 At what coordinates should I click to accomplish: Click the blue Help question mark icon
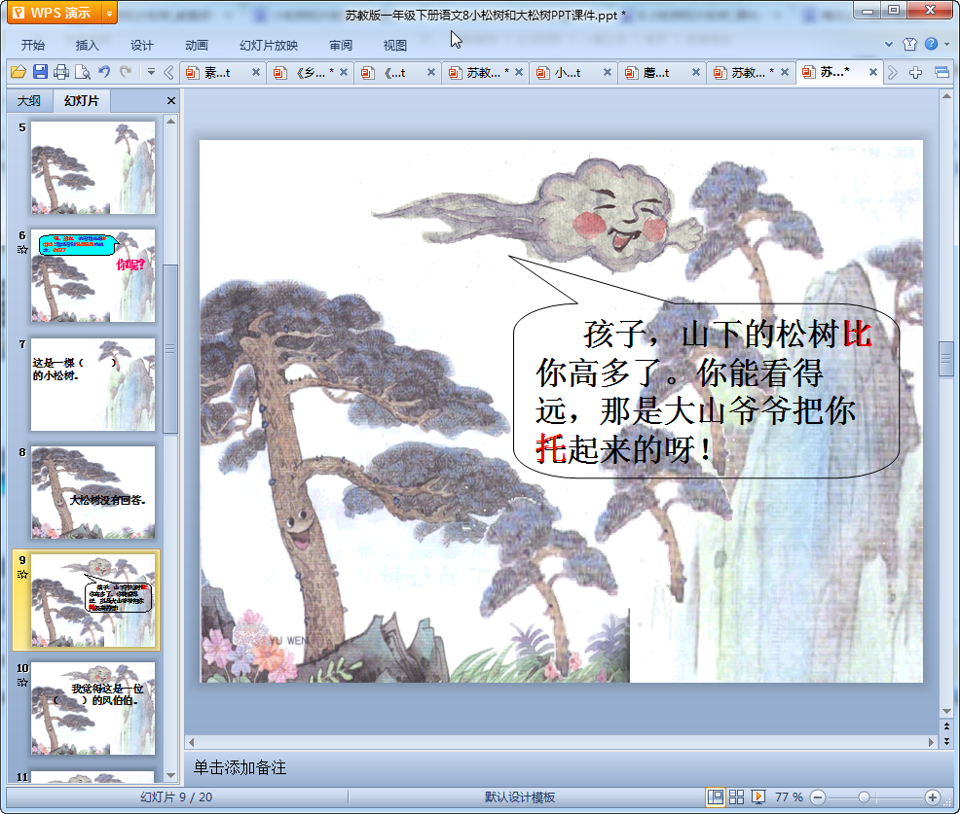pyautogui.click(x=931, y=44)
